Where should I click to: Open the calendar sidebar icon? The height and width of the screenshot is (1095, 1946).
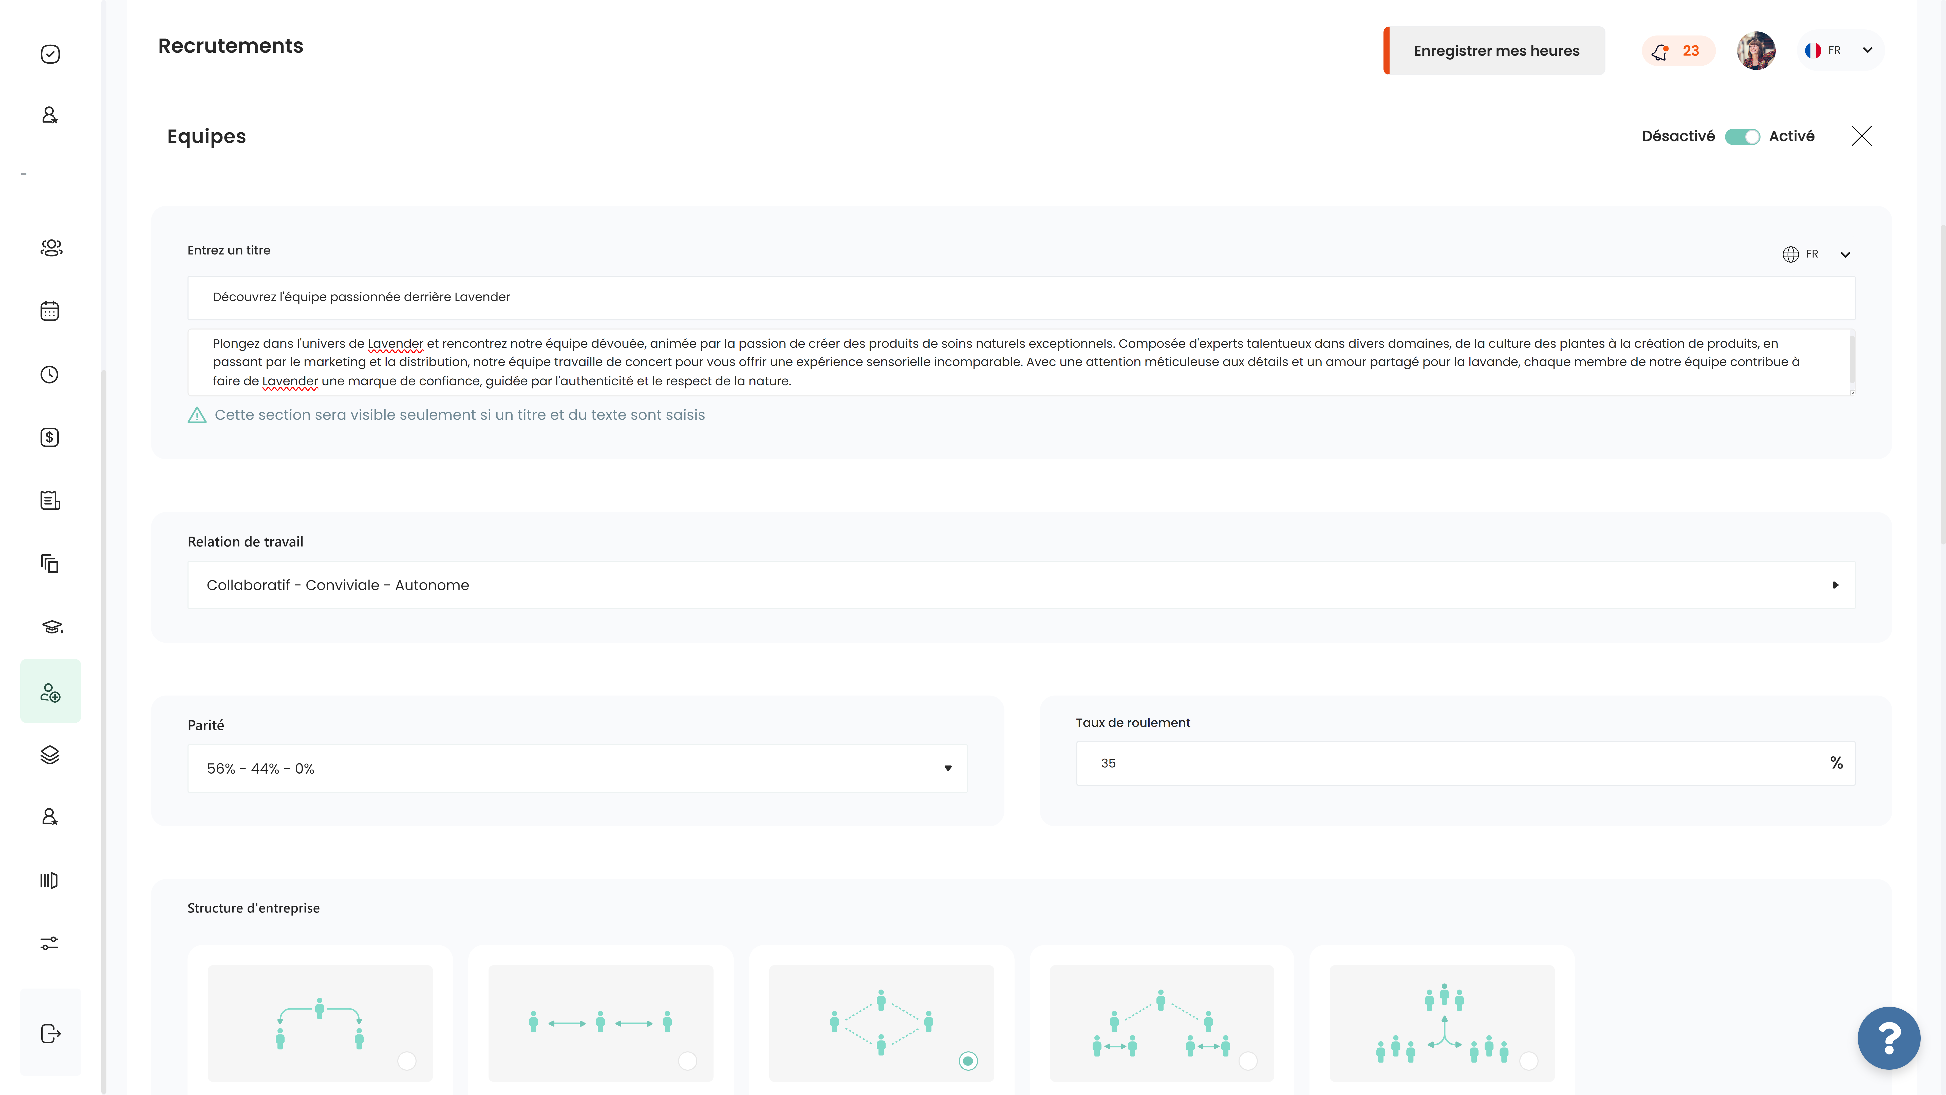(50, 311)
